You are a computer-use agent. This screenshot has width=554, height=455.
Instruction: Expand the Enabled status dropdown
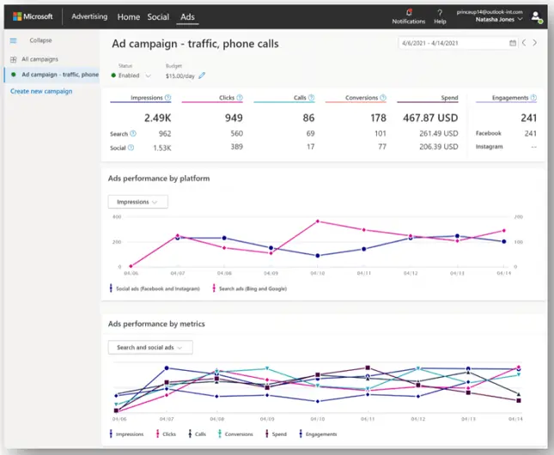(x=147, y=76)
